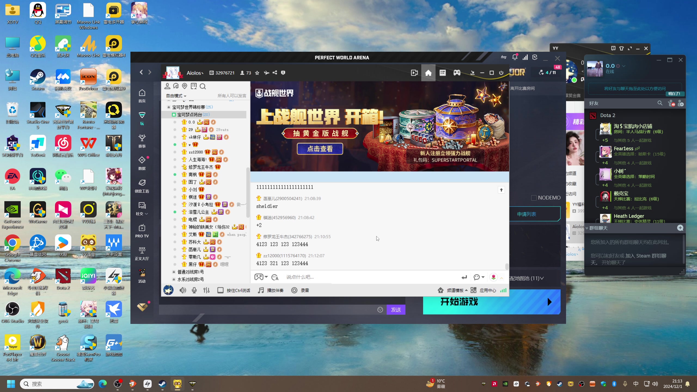Open 数据 in Perfect World sidebar
The height and width of the screenshot is (392, 697).
142,163
